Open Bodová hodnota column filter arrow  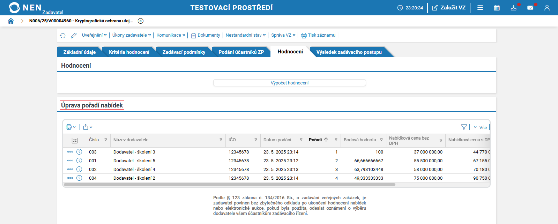tap(381, 140)
